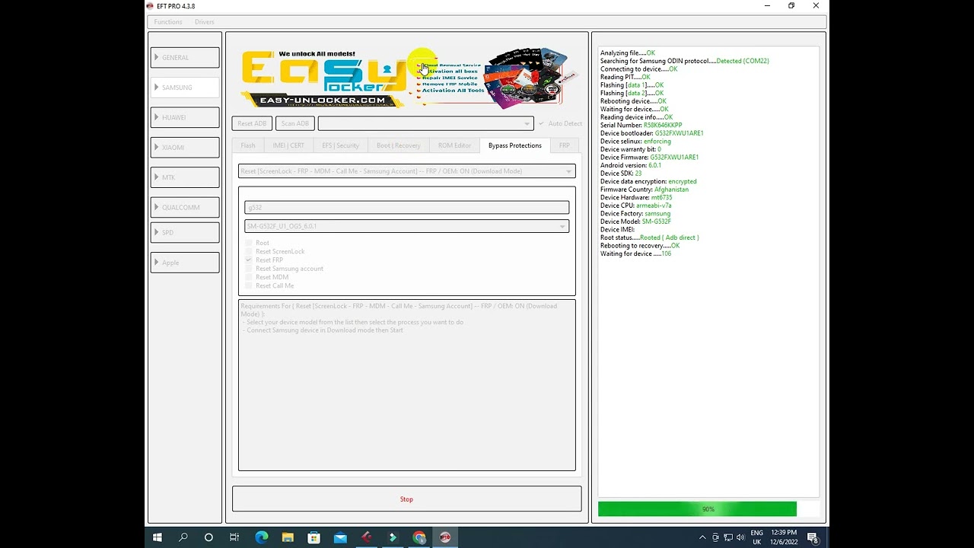Click the EFT PRO app title icon
The width and height of the screenshot is (974, 548).
150,6
